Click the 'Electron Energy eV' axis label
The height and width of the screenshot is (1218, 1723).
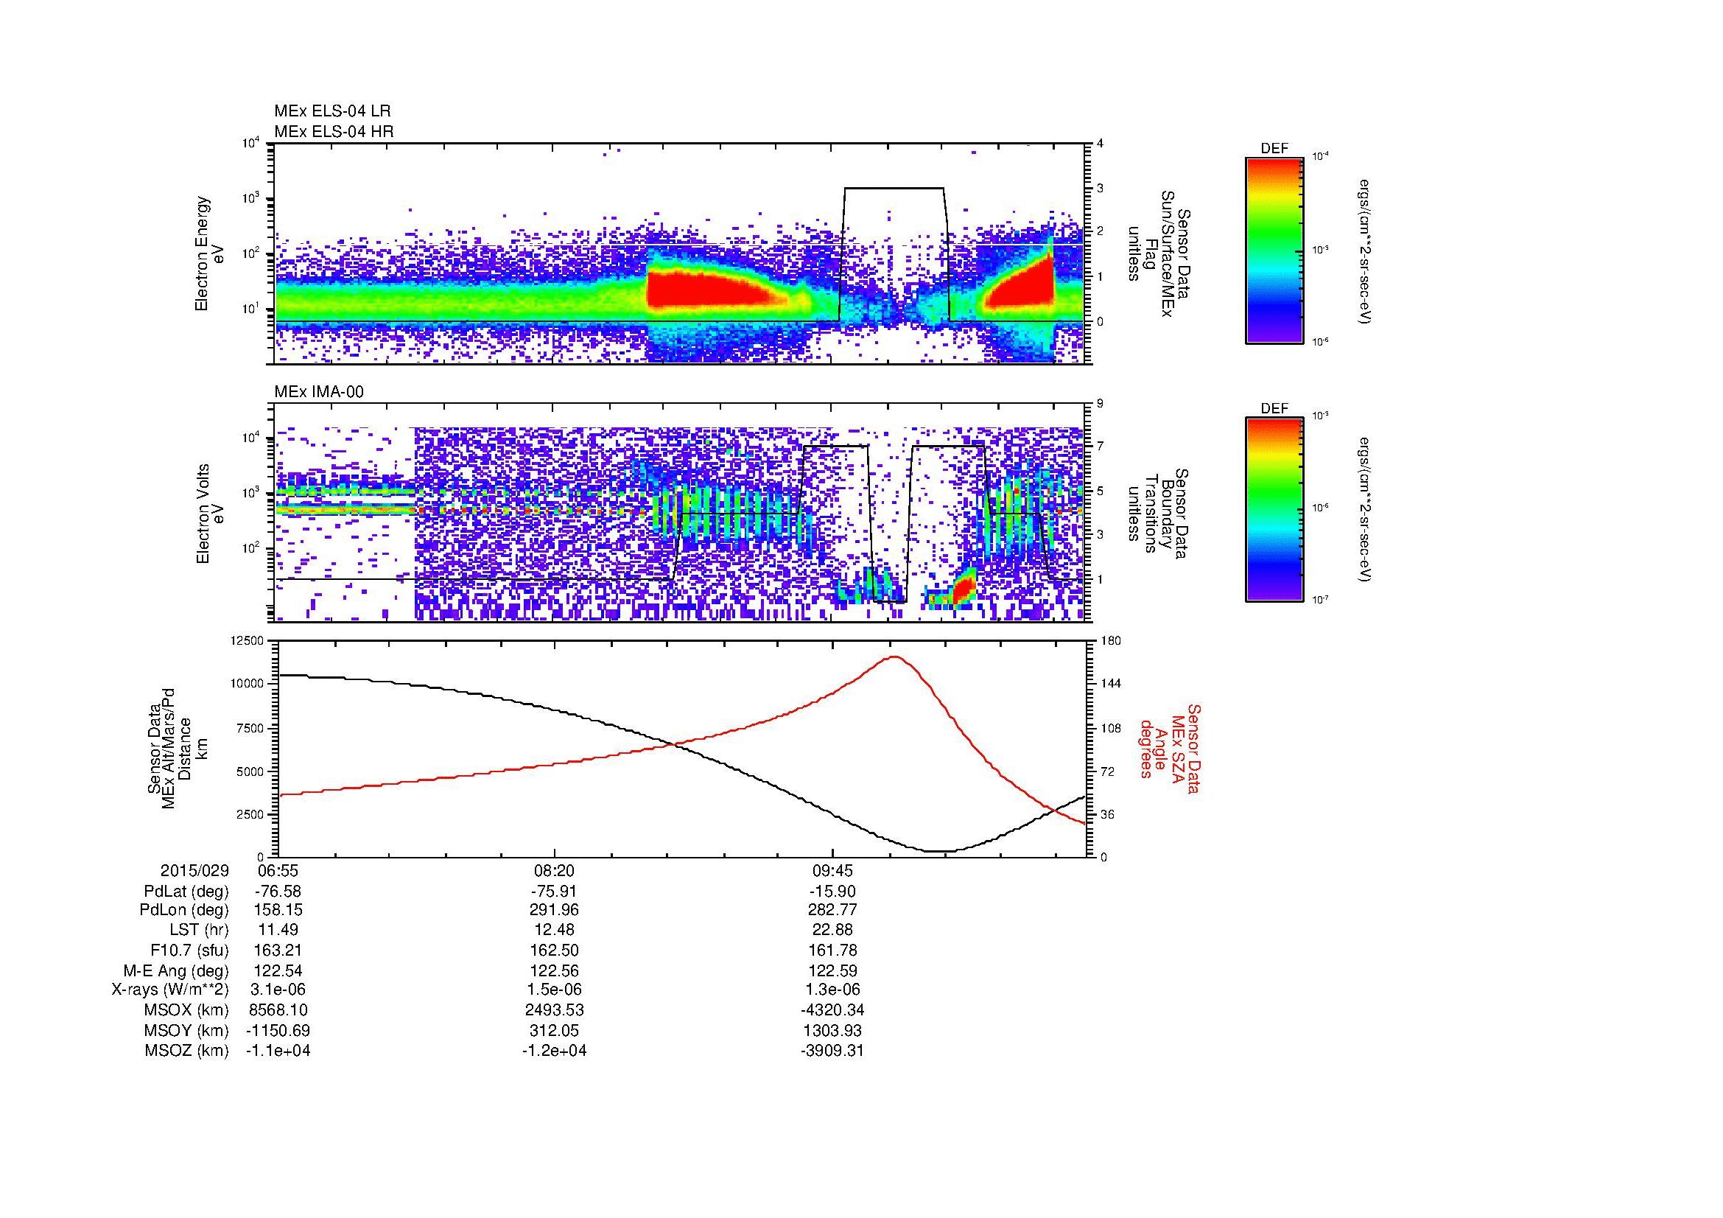209,253
